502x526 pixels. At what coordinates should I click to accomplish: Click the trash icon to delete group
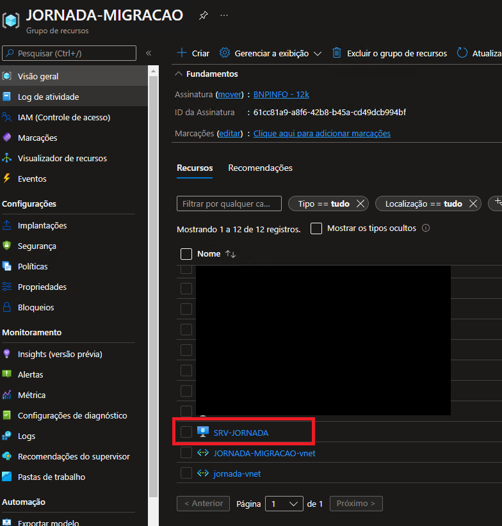click(337, 53)
